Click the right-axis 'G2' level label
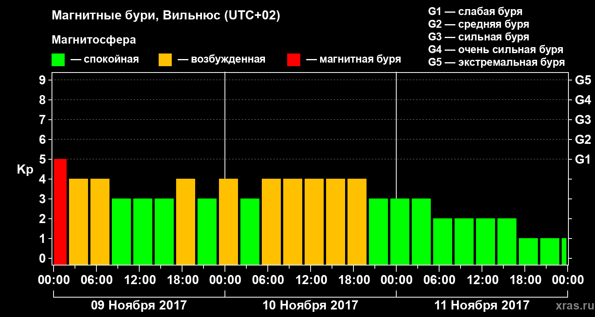Image resolution: width=595 pixels, height=317 pixels. click(583, 140)
